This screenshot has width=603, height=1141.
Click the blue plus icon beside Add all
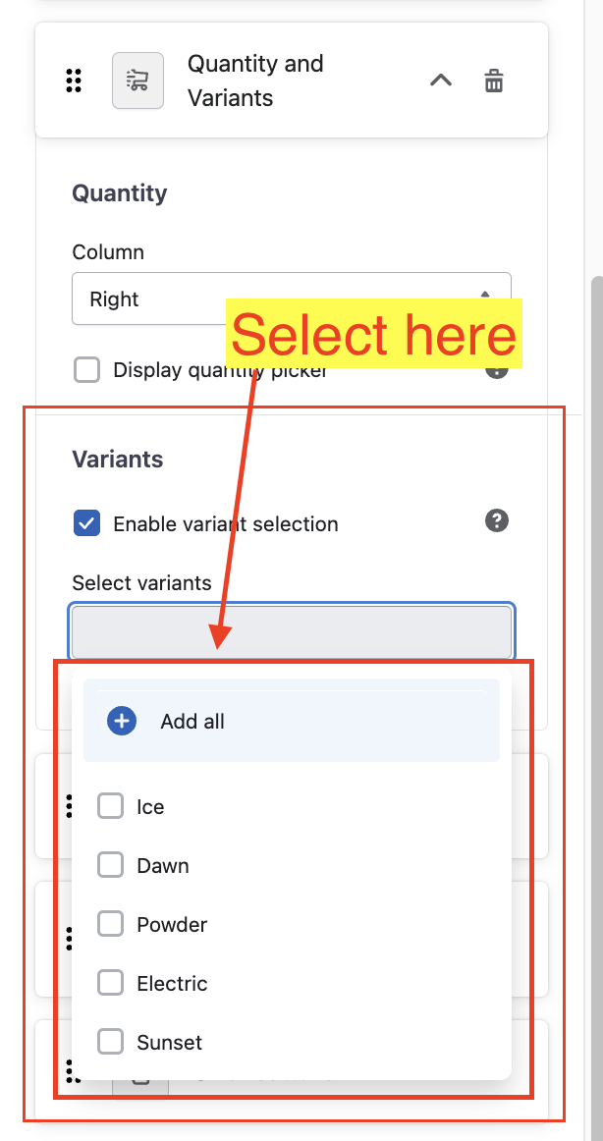pos(122,721)
